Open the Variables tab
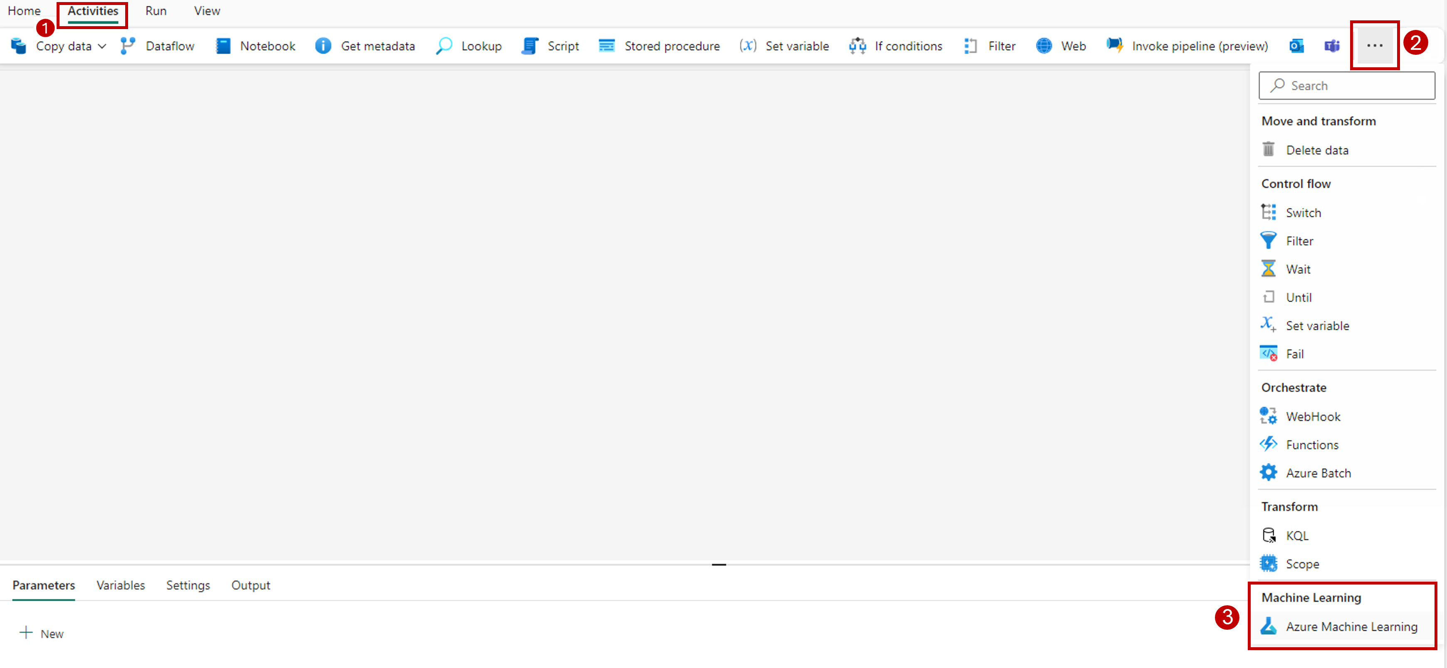 click(120, 585)
